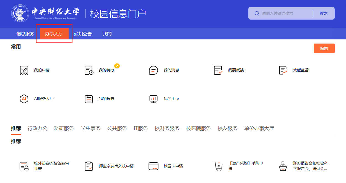Open the 师生亲友出入校申请 clipboard icon
Viewport: 346px width, 183px height.
click(x=89, y=166)
